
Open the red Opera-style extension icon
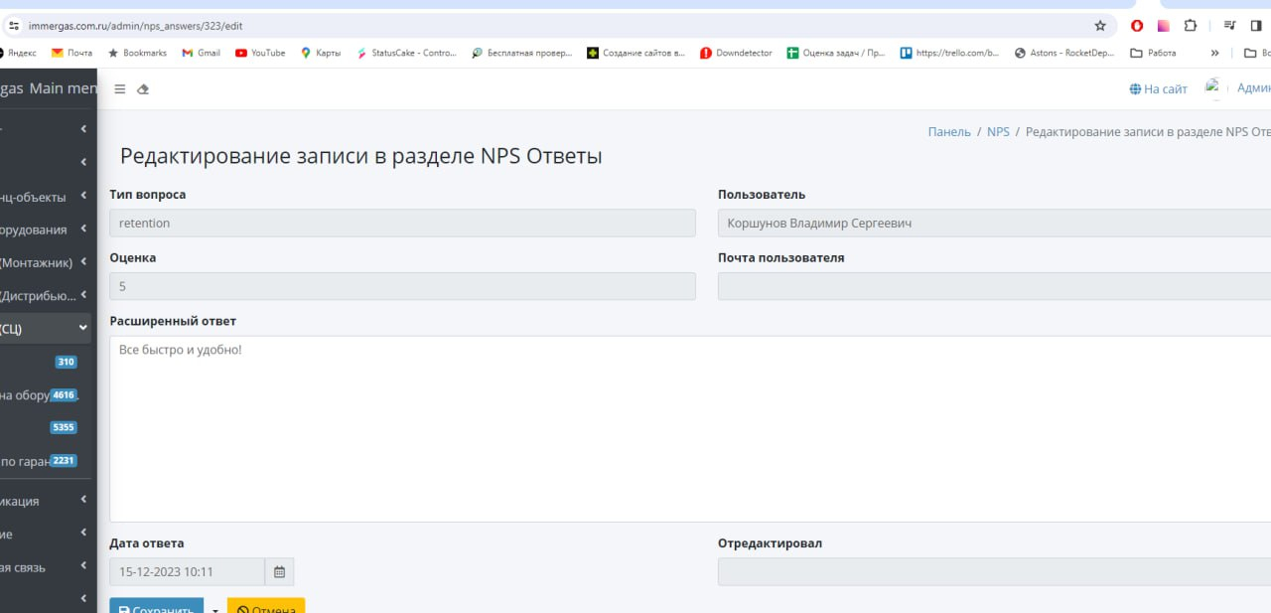coord(1137,26)
